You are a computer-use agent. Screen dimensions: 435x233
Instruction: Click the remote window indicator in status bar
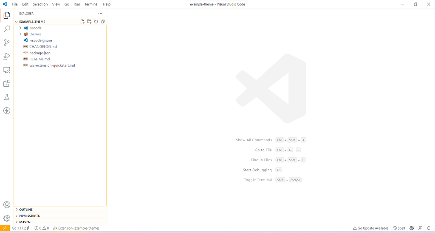tap(5, 228)
